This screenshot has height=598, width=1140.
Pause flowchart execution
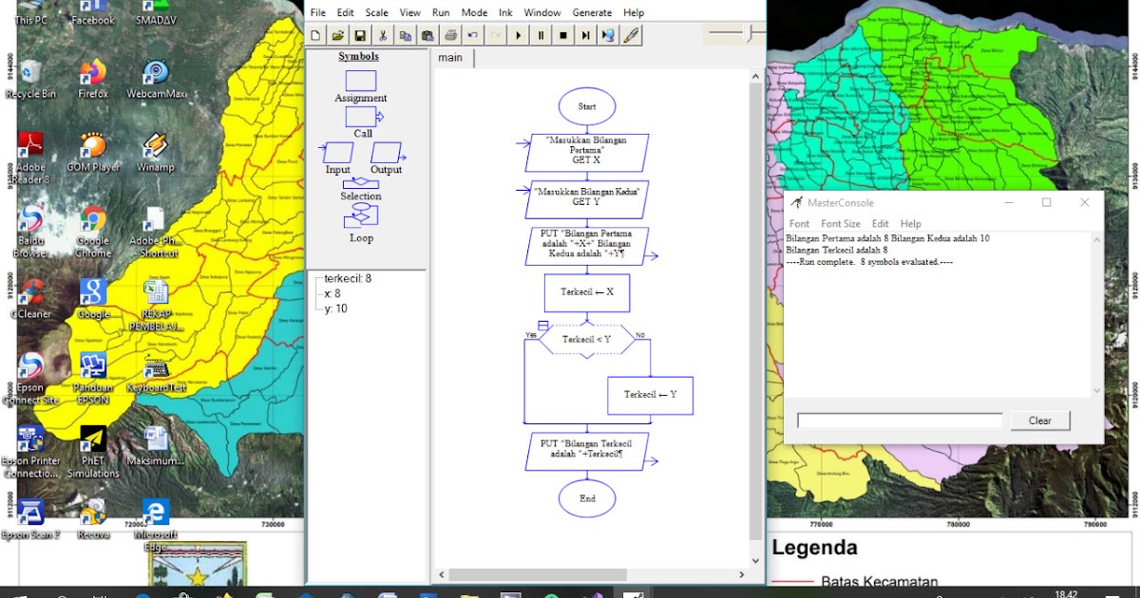[541, 35]
